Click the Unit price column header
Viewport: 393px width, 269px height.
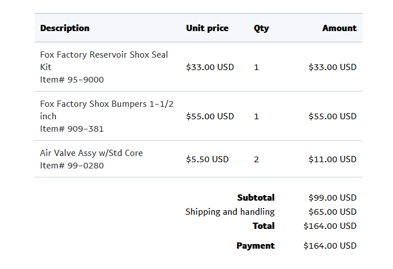207,28
